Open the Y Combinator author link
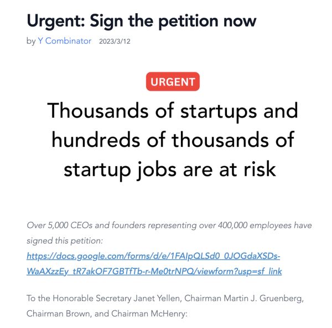 click(x=65, y=41)
